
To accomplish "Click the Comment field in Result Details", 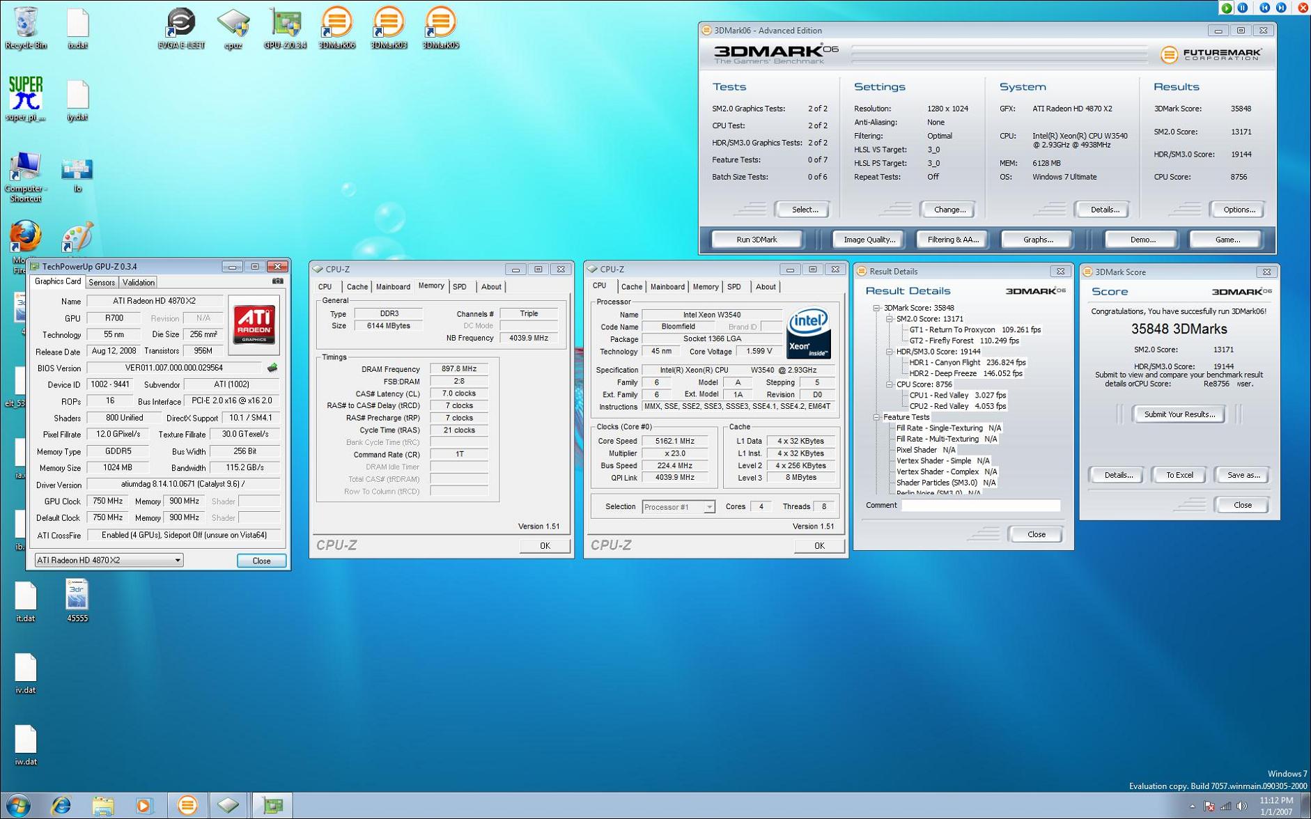I will point(981,506).
